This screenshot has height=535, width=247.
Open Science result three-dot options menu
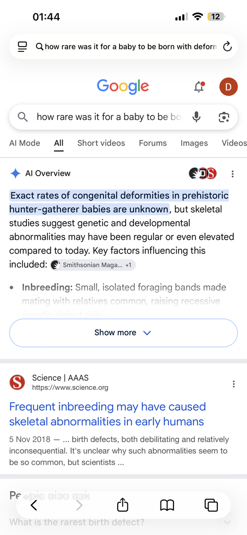234,384
